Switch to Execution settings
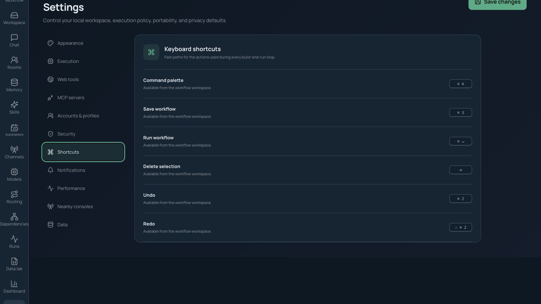The width and height of the screenshot is (541, 304). click(x=83, y=61)
